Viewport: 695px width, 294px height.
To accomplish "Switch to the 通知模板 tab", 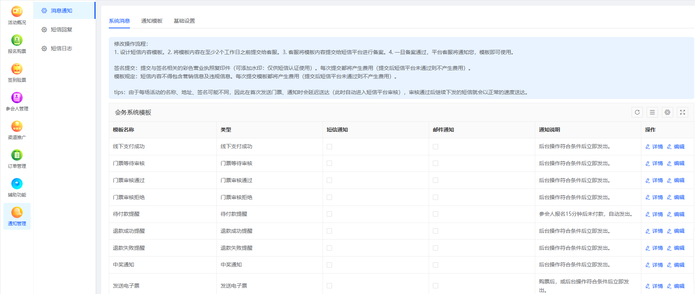I will [152, 21].
